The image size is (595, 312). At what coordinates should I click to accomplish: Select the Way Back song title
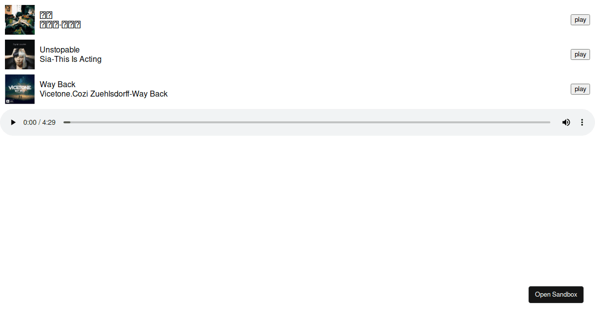[58, 84]
